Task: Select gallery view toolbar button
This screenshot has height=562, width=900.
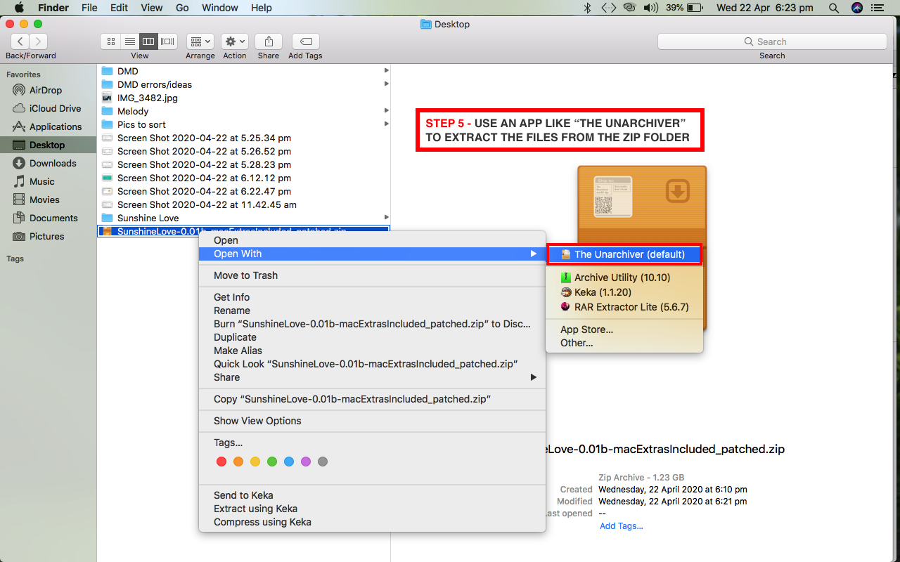Action: (167, 41)
